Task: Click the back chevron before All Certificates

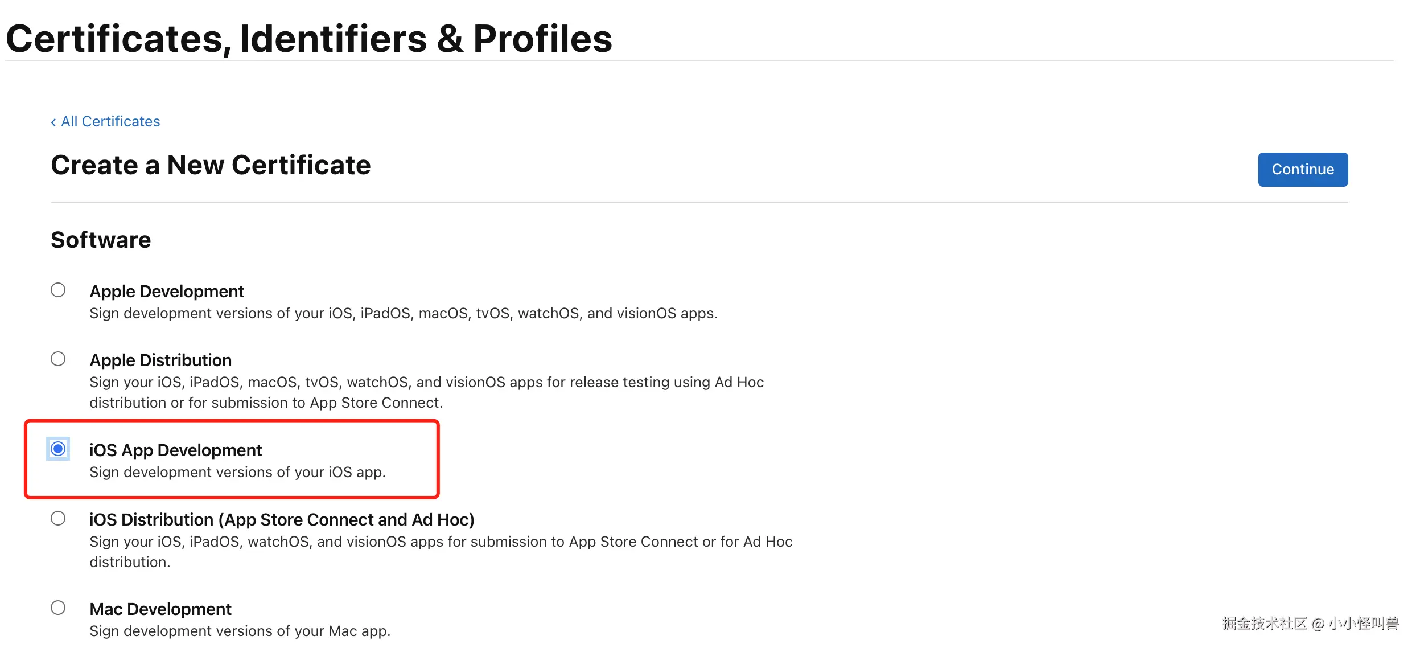Action: [53, 122]
